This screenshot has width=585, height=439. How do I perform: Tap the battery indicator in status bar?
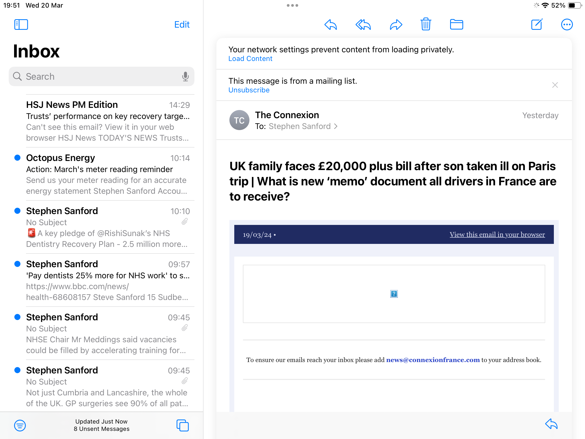[x=575, y=5]
